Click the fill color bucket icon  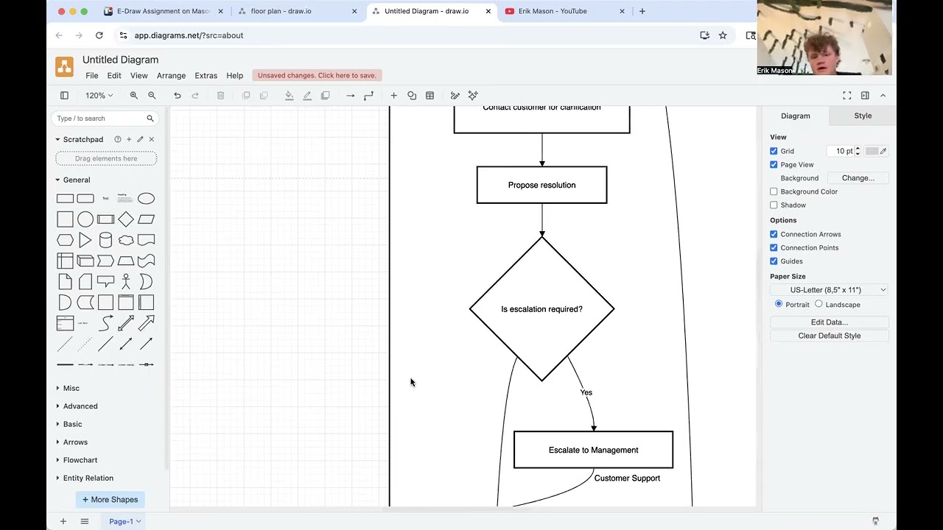(x=289, y=96)
